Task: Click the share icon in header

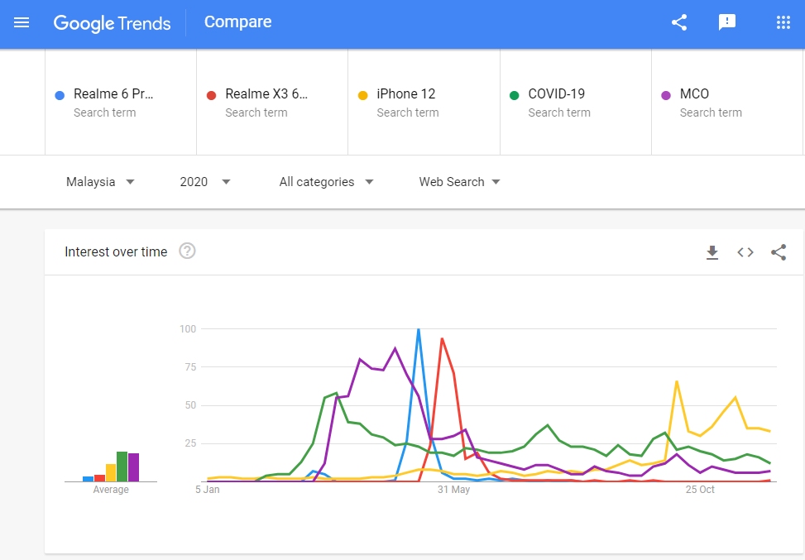Action: click(x=679, y=22)
